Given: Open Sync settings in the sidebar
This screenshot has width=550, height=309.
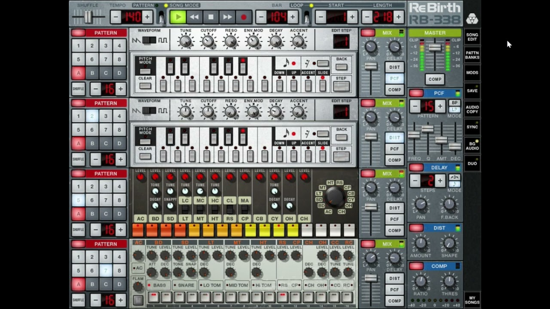Looking at the screenshot, I should 472,127.
